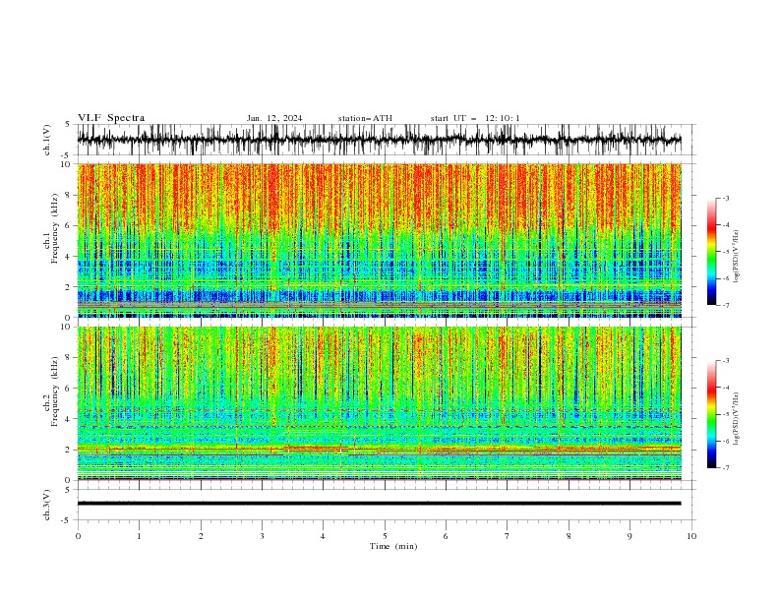Click the ch.1 voltage waveform trace

pyautogui.click(x=379, y=140)
